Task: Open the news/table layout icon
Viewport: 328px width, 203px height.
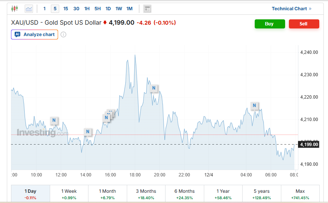Action: [147, 8]
